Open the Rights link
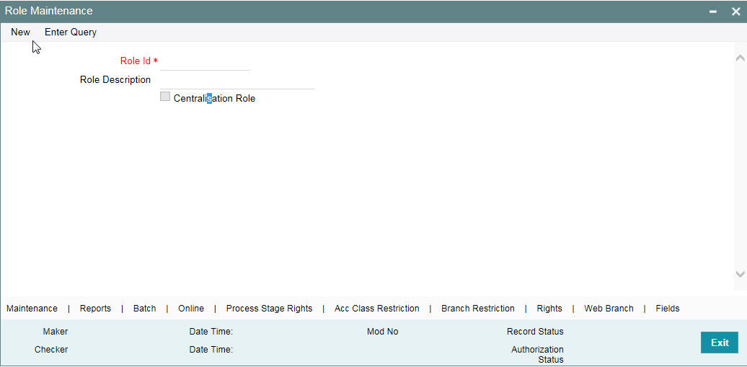This screenshot has height=367, width=747. (549, 309)
